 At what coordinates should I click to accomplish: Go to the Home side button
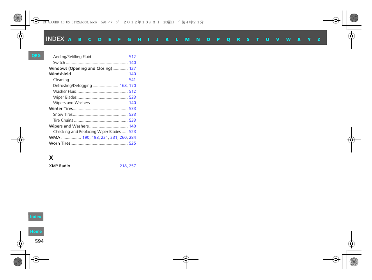click(x=36, y=231)
